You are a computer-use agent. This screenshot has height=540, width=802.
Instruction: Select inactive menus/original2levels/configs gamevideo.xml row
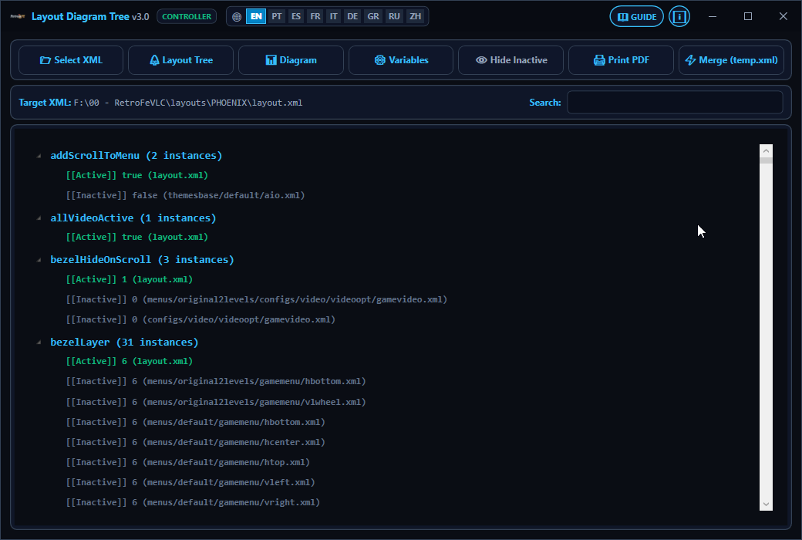(x=257, y=299)
